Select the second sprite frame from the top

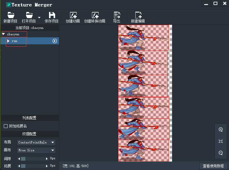click(x=143, y=63)
